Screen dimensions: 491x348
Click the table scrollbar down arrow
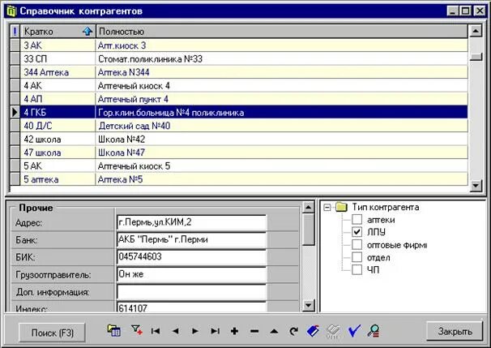[x=476, y=185]
